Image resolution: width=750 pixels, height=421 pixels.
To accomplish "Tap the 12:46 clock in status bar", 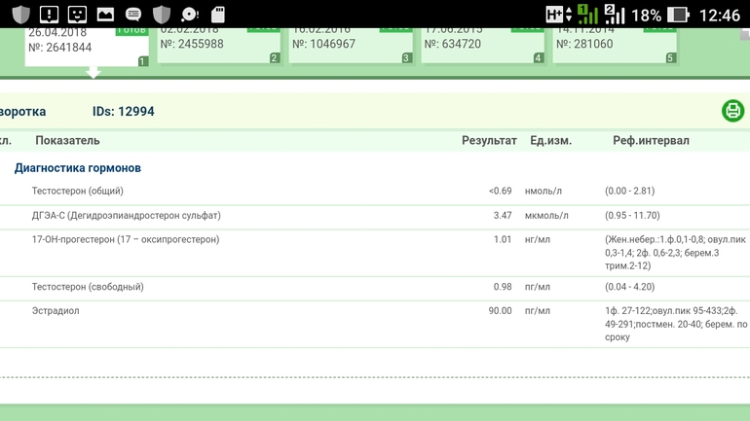I will click(720, 15).
